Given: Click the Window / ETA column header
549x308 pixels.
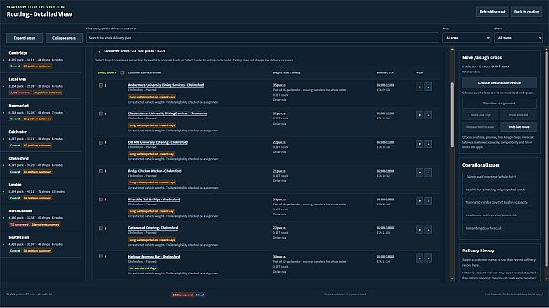Looking at the screenshot, I should tap(385, 72).
